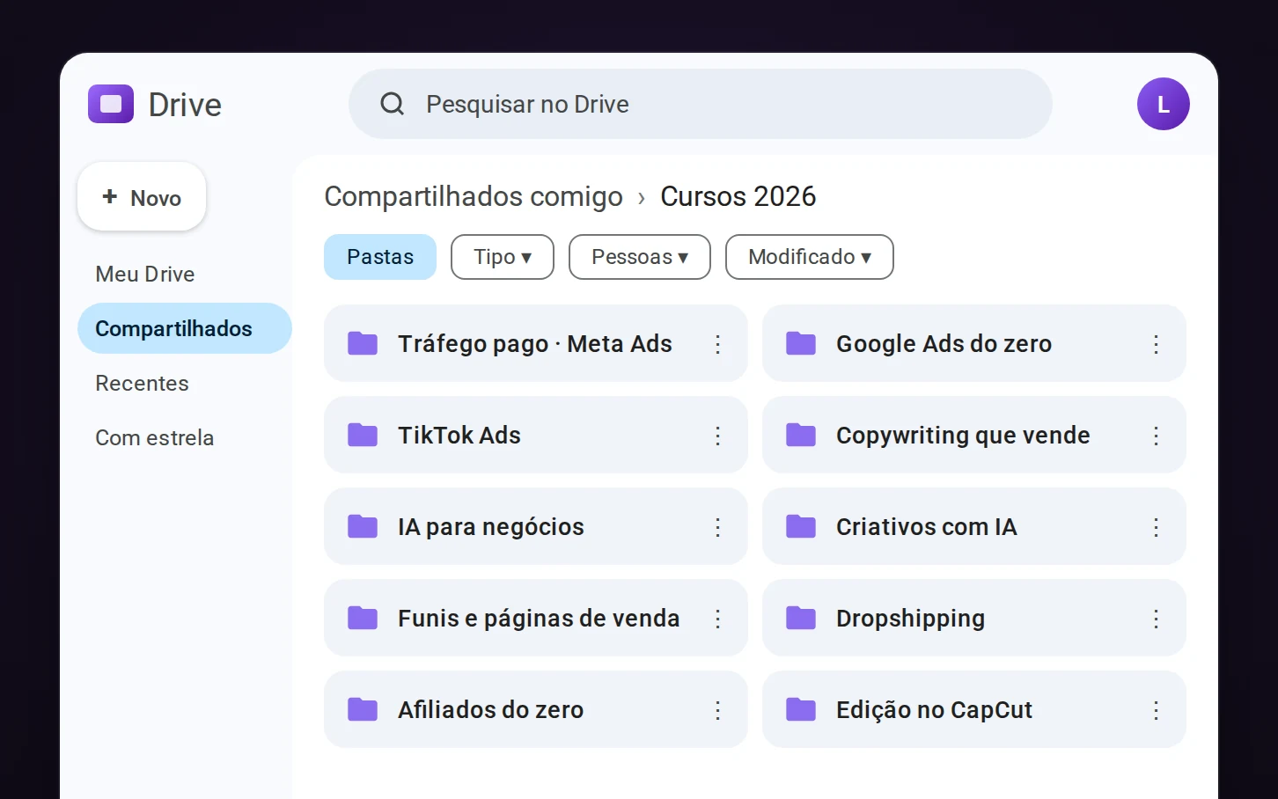Open the Funis e páginas de venda name
This screenshot has height=799, width=1278.
pyautogui.click(x=539, y=619)
